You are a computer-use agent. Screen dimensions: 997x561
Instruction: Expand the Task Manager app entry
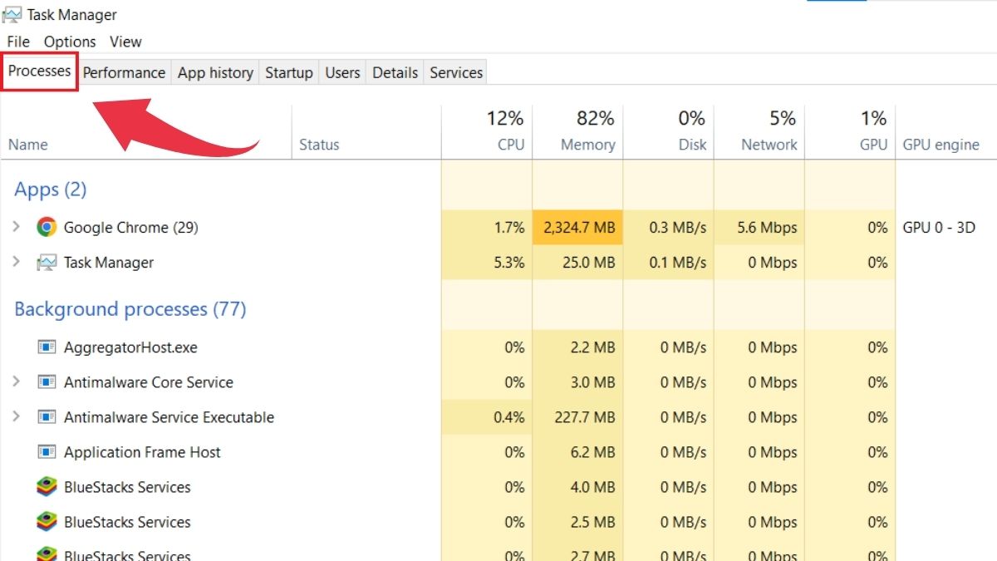(16, 262)
